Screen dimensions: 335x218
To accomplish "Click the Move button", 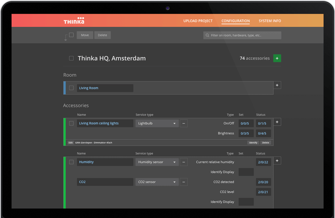I will (x=85, y=35).
